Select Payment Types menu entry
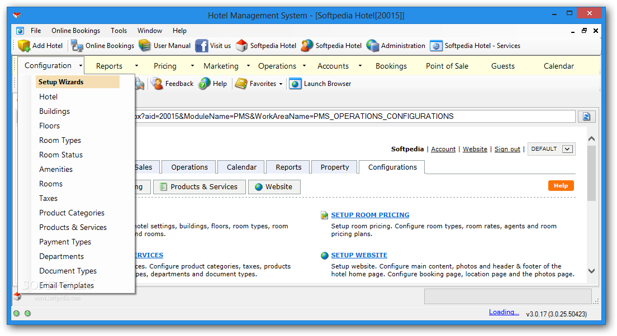 (65, 242)
